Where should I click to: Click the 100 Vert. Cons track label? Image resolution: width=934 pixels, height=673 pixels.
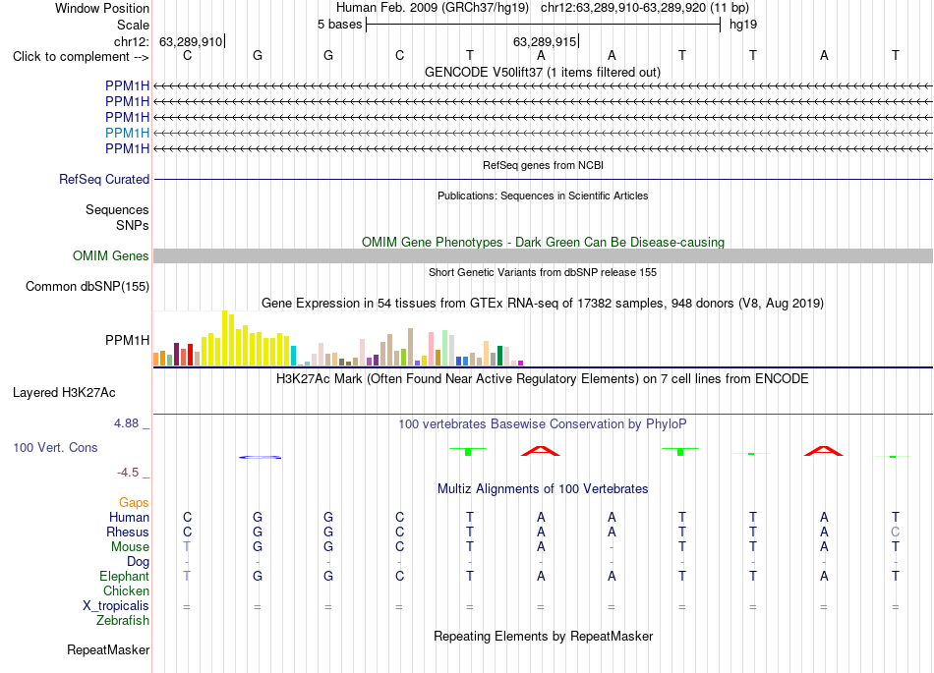[55, 447]
